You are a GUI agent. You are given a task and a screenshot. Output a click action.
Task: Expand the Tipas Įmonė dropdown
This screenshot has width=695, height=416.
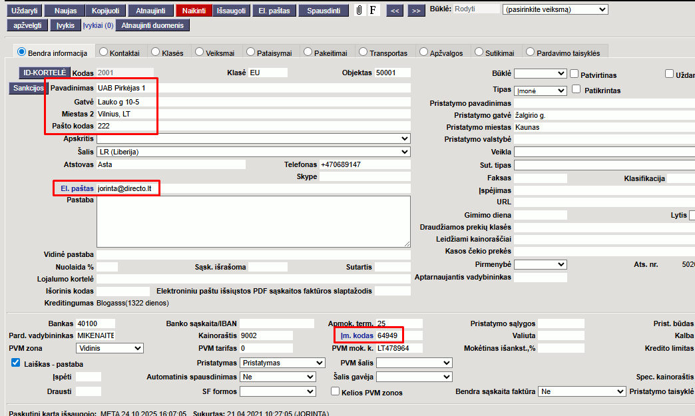540,91
